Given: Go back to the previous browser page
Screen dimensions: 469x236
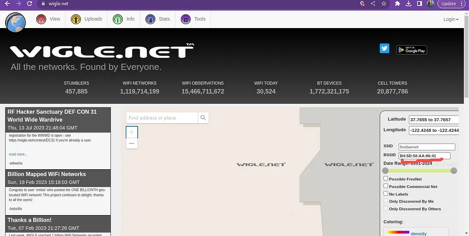Looking at the screenshot, I should pos(8,3).
